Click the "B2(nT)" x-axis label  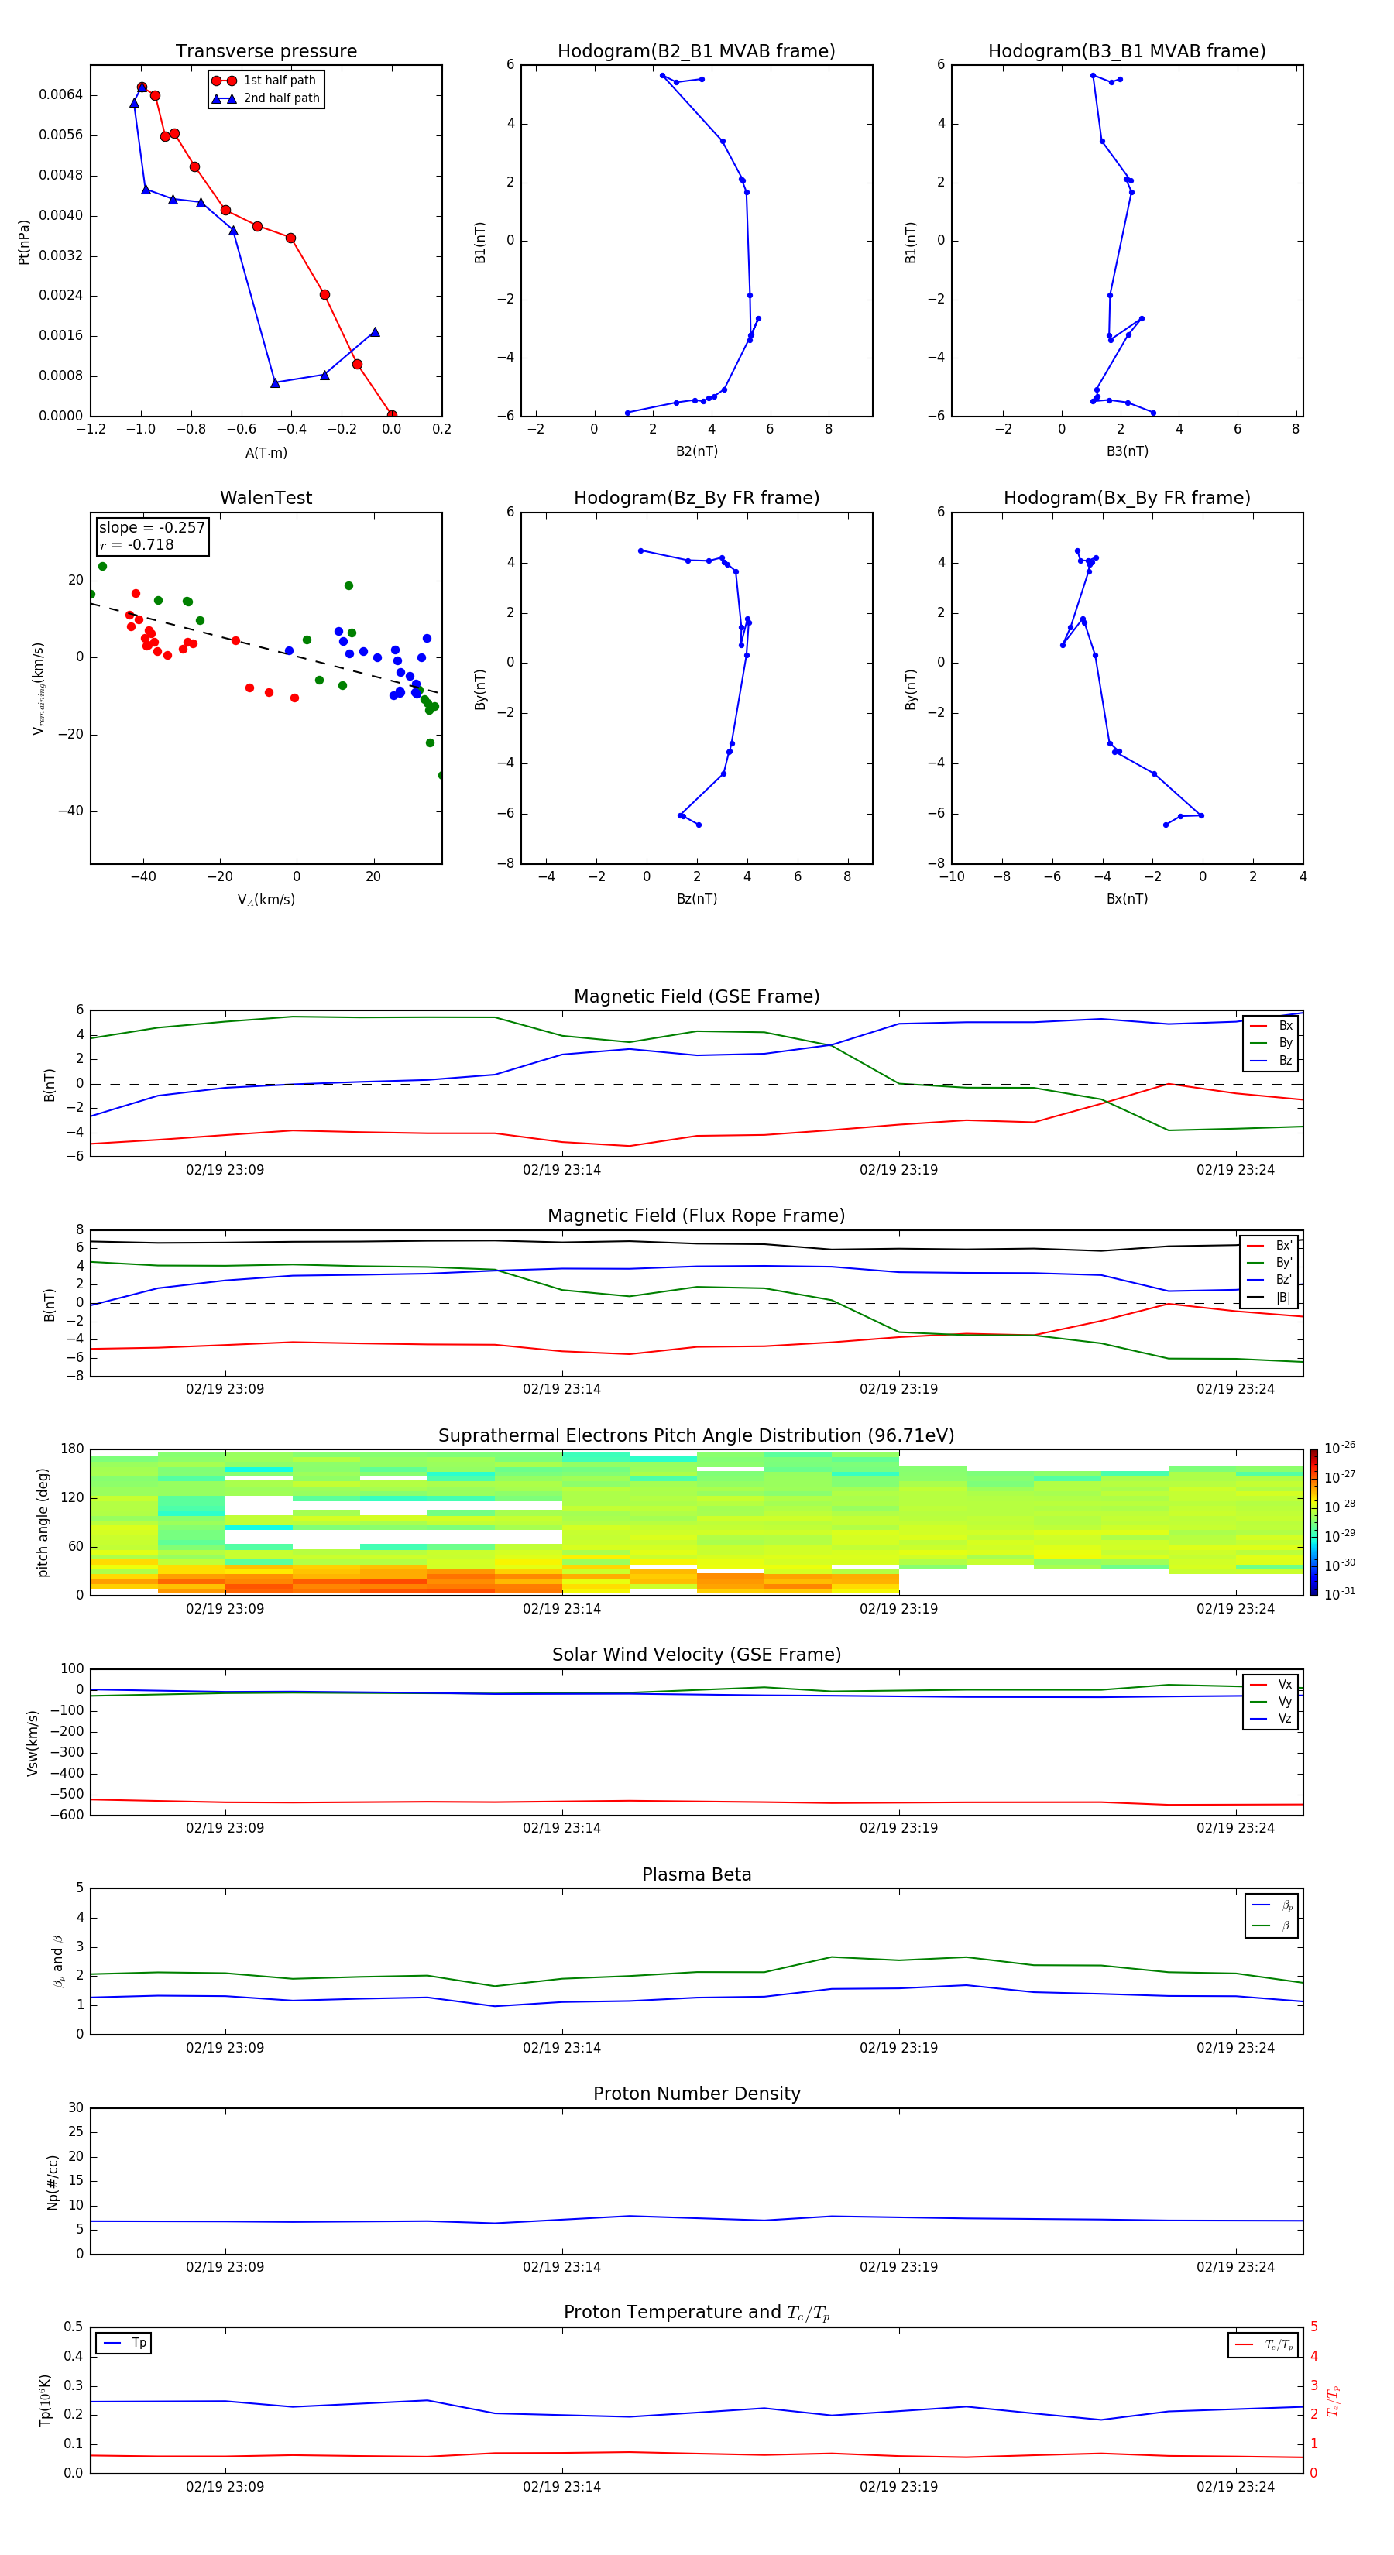(x=696, y=451)
